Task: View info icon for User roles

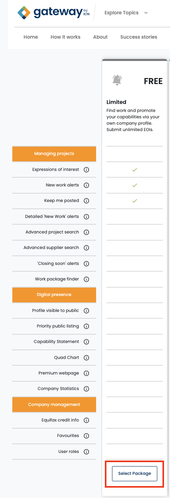Action: pos(86,452)
